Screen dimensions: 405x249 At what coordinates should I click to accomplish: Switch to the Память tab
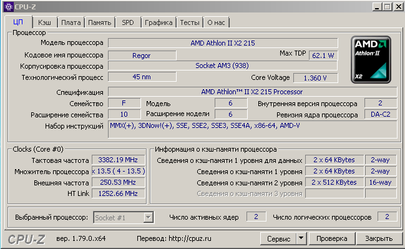[x=100, y=22]
